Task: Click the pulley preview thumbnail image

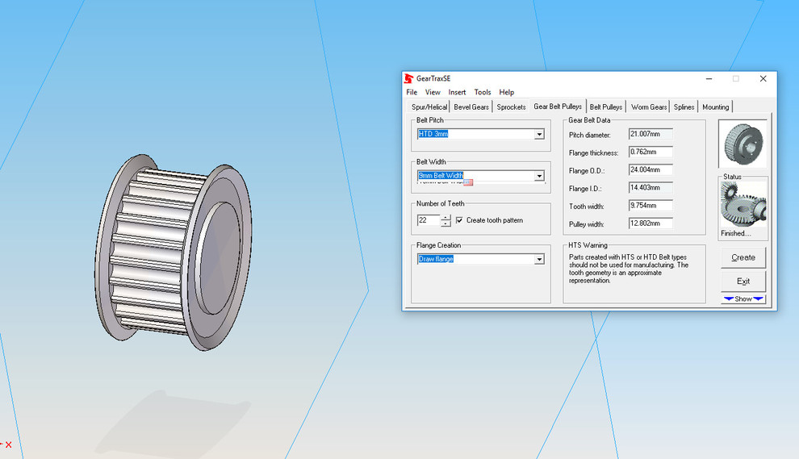Action: pyautogui.click(x=743, y=144)
